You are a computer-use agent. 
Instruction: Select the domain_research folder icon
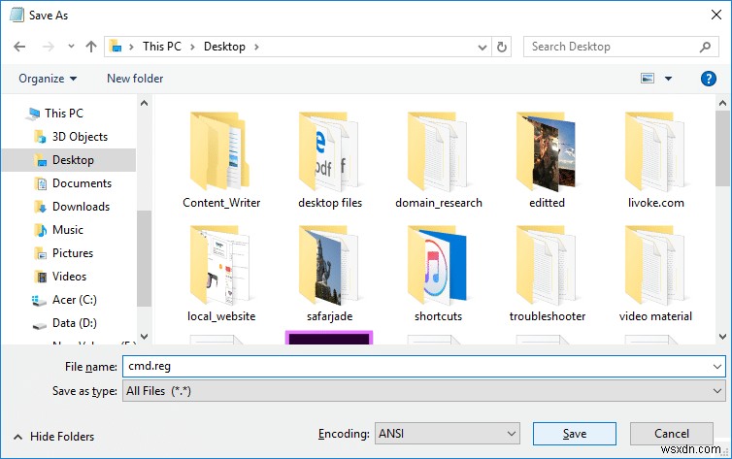pyautogui.click(x=438, y=151)
